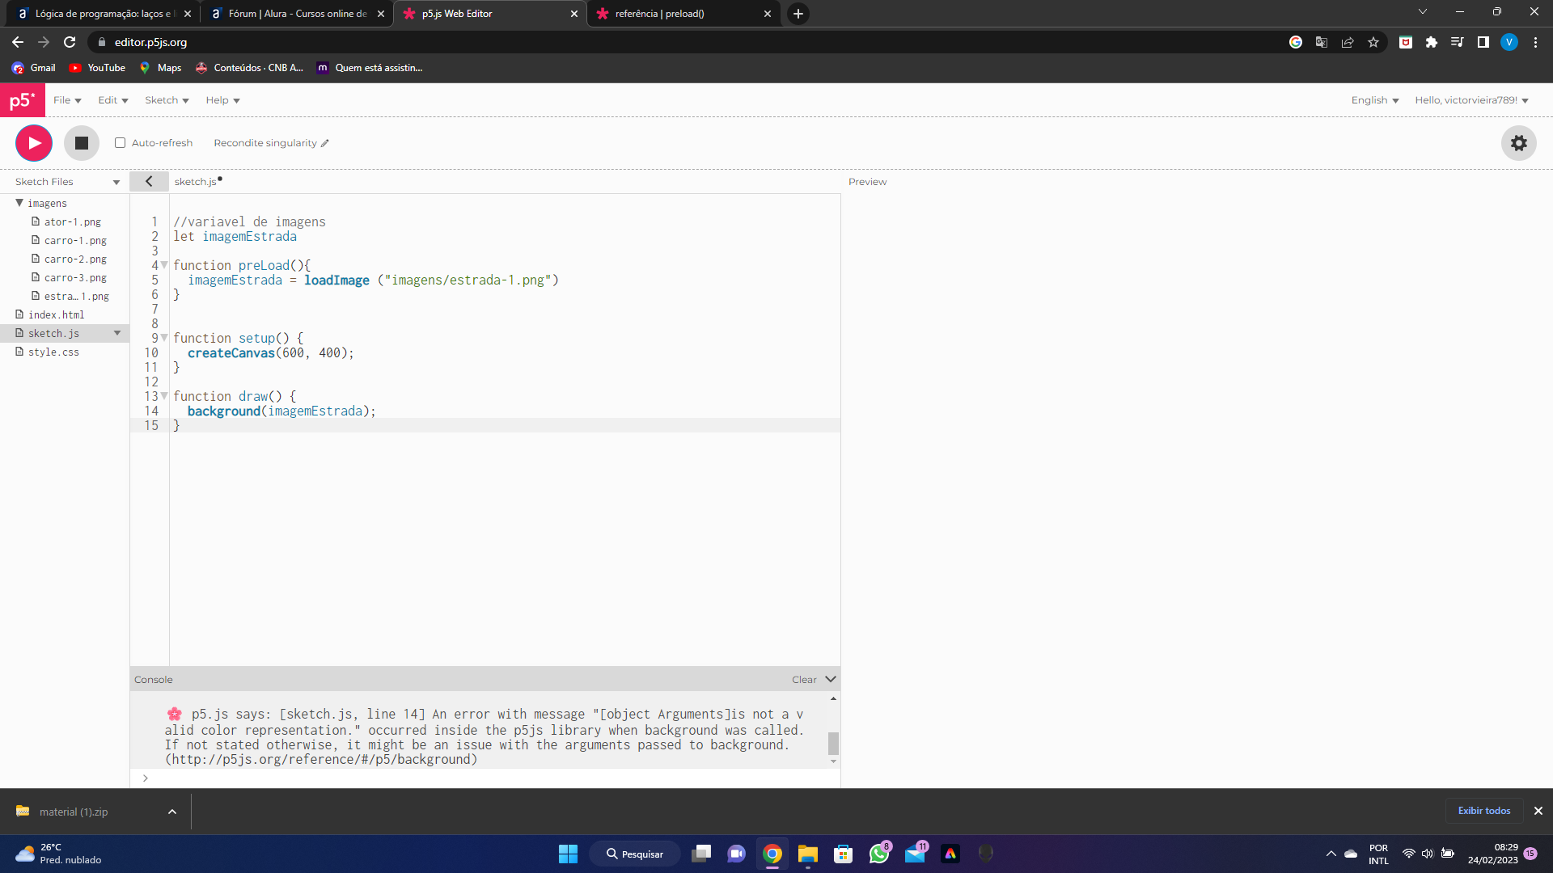
Task: Close the downloads bar
Action: pyautogui.click(x=1538, y=811)
